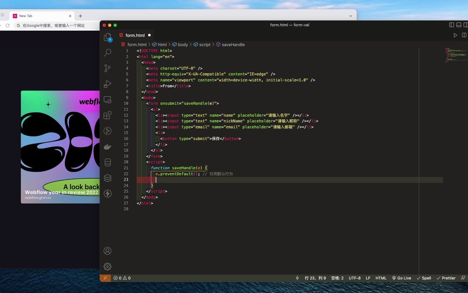
Task: Open the Git Graph activity bar icon
Action: pyautogui.click(x=108, y=131)
